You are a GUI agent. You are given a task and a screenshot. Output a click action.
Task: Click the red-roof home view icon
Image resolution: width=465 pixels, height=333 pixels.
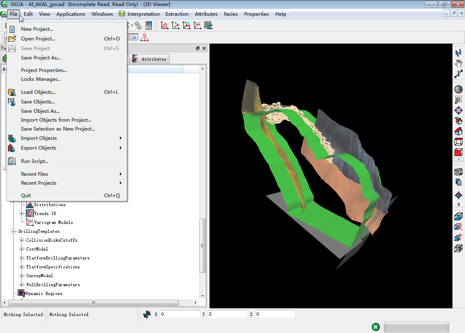coord(459,131)
